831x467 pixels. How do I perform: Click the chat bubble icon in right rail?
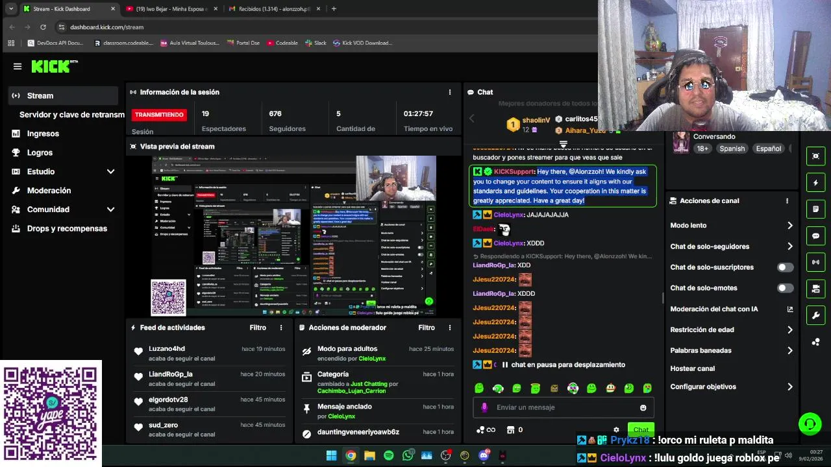click(x=816, y=236)
